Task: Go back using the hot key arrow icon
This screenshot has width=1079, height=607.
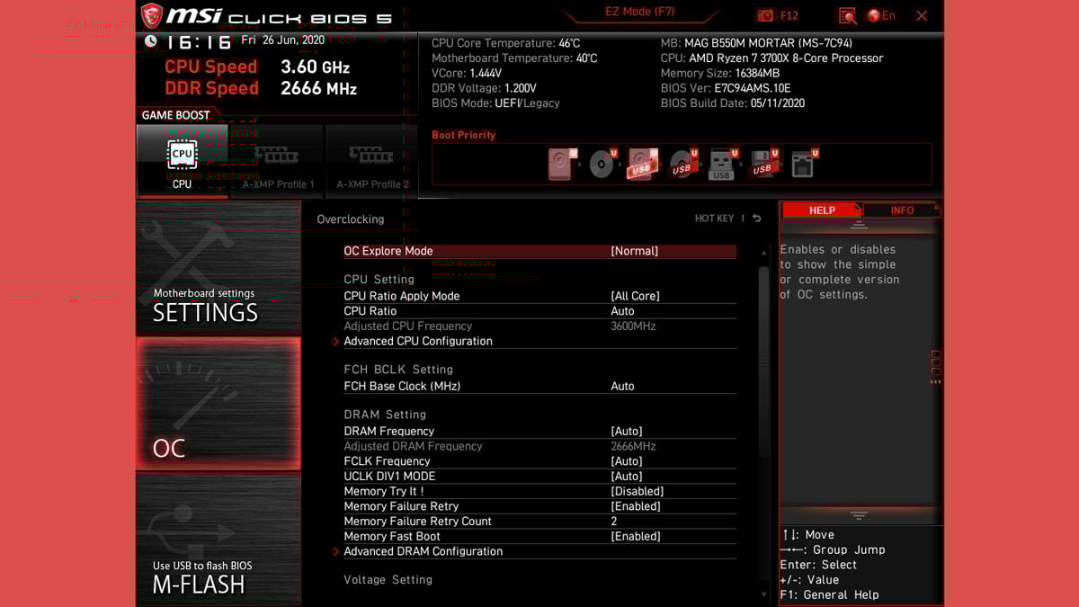Action: 757,219
